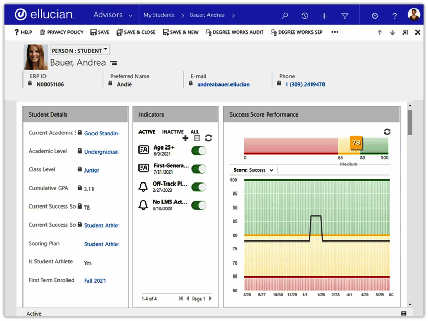
Task: Open recent items history icon
Action: (305, 16)
